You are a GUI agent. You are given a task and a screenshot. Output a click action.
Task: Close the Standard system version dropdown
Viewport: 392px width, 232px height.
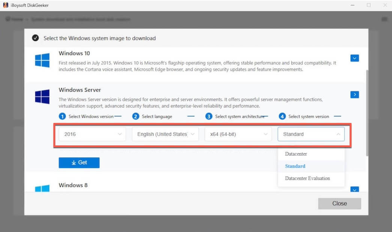[x=311, y=134]
